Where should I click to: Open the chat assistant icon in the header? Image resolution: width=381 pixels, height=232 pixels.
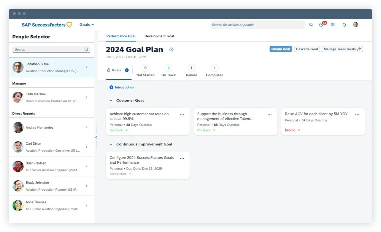[333, 25]
